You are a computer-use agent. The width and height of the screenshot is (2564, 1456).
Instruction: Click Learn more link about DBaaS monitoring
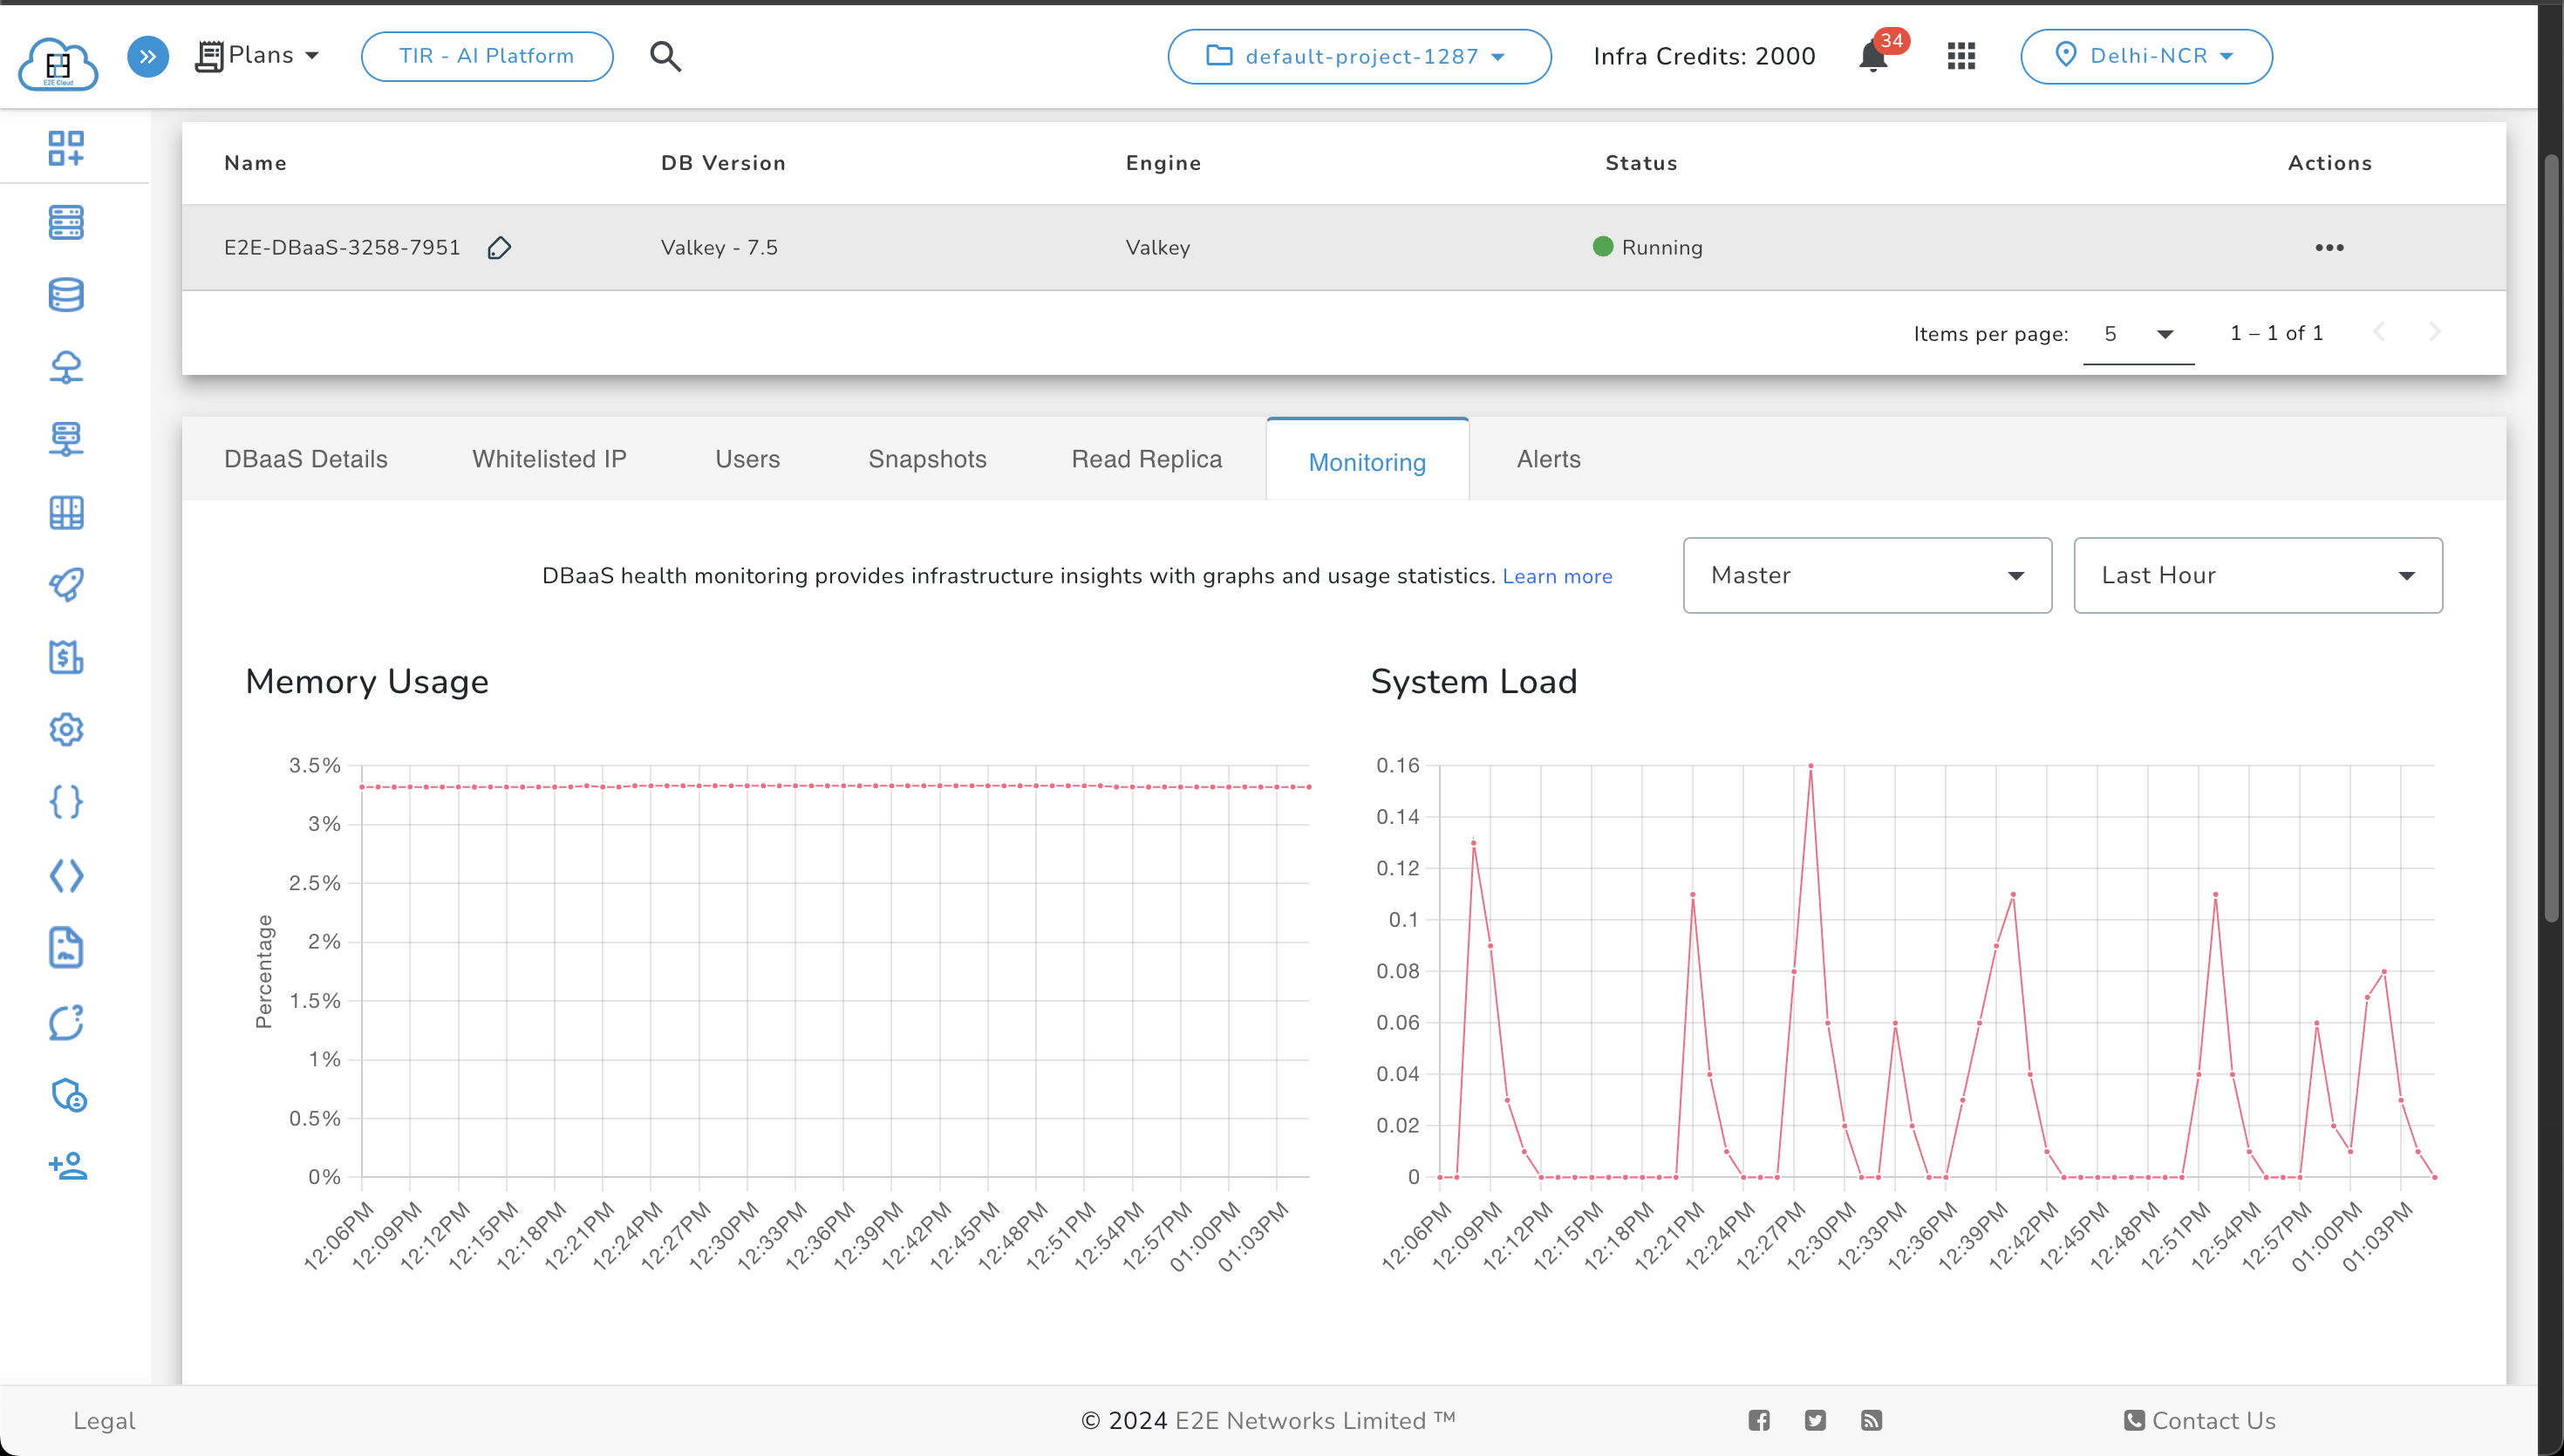(x=1557, y=575)
